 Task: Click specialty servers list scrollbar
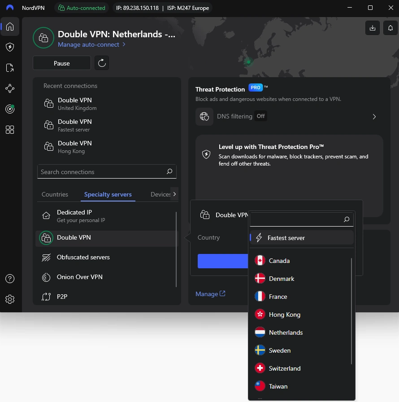point(176,249)
